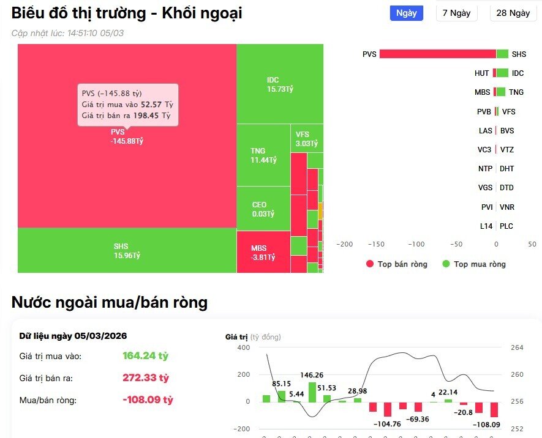Image resolution: width=542 pixels, height=438 pixels.
Task: Switch to the '28 Ngày' period tab
Action: (x=512, y=13)
